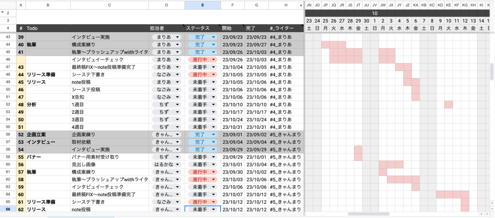Click the 進行中 status chip in row 48

pos(202,75)
